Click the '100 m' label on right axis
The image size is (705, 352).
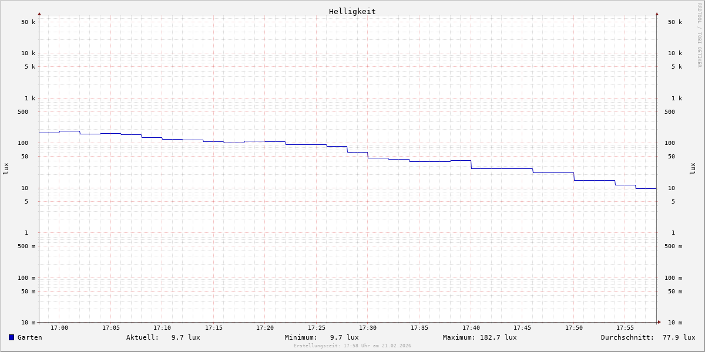tap(673, 277)
